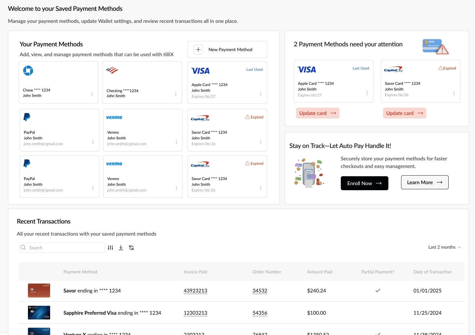Click the Chase logo on the Chase card
This screenshot has height=335, width=475.
click(28, 70)
